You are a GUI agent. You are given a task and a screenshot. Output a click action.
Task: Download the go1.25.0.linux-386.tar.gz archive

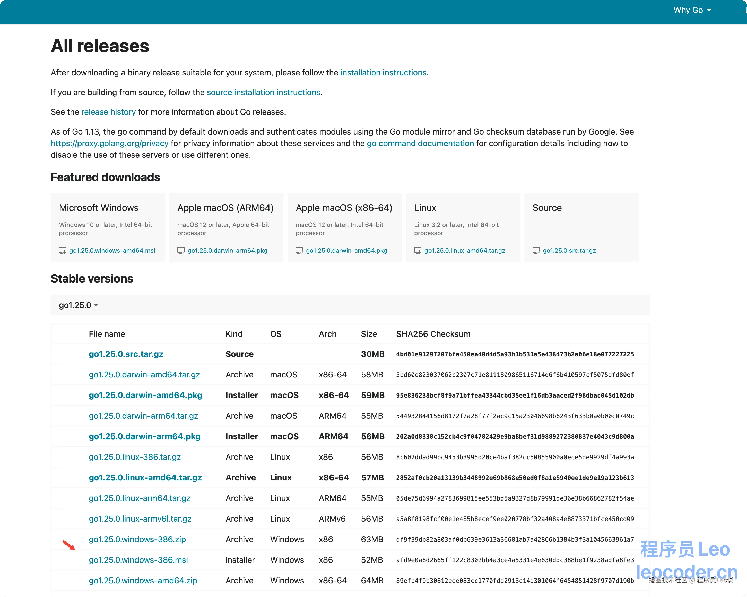[135, 457]
